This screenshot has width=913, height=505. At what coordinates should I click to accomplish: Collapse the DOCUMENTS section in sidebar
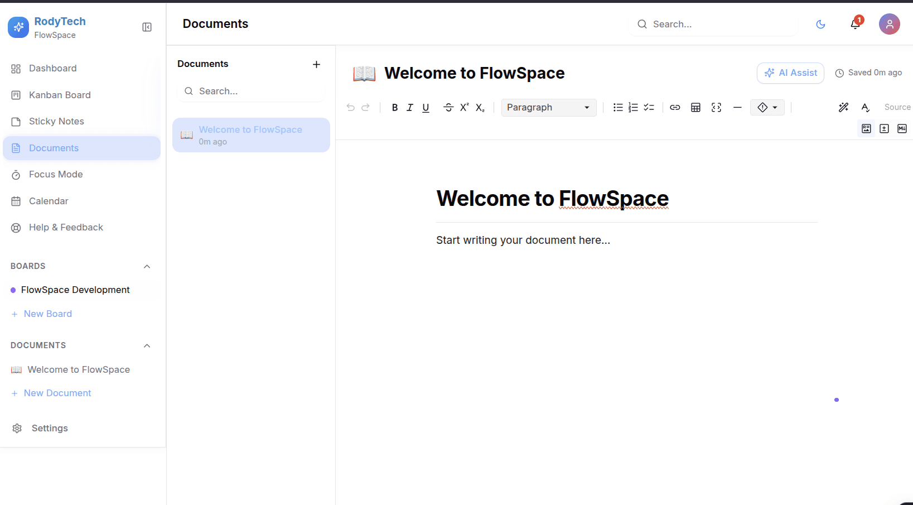click(147, 345)
